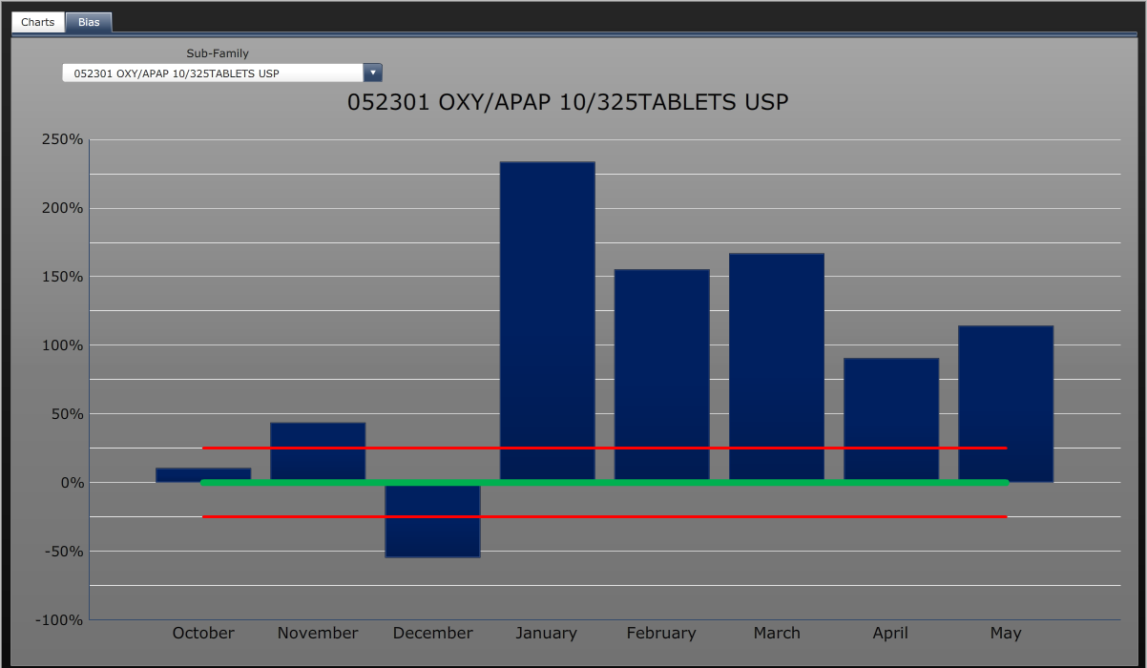Click the January month label
This screenshot has width=1147, height=668.
(547, 633)
